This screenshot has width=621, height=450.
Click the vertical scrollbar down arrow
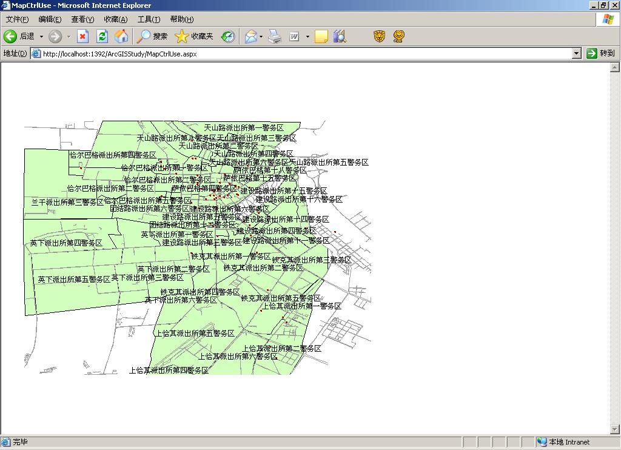pyautogui.click(x=614, y=430)
